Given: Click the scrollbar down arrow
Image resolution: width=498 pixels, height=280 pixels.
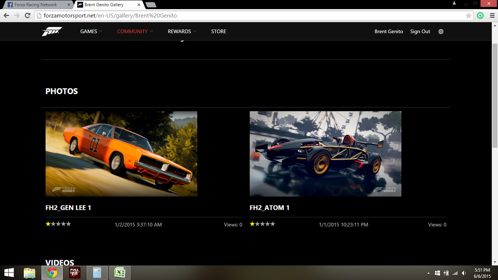Looking at the screenshot, I should [494, 262].
